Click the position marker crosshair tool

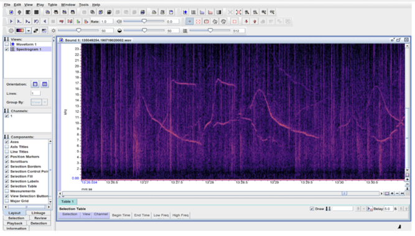[190, 21]
